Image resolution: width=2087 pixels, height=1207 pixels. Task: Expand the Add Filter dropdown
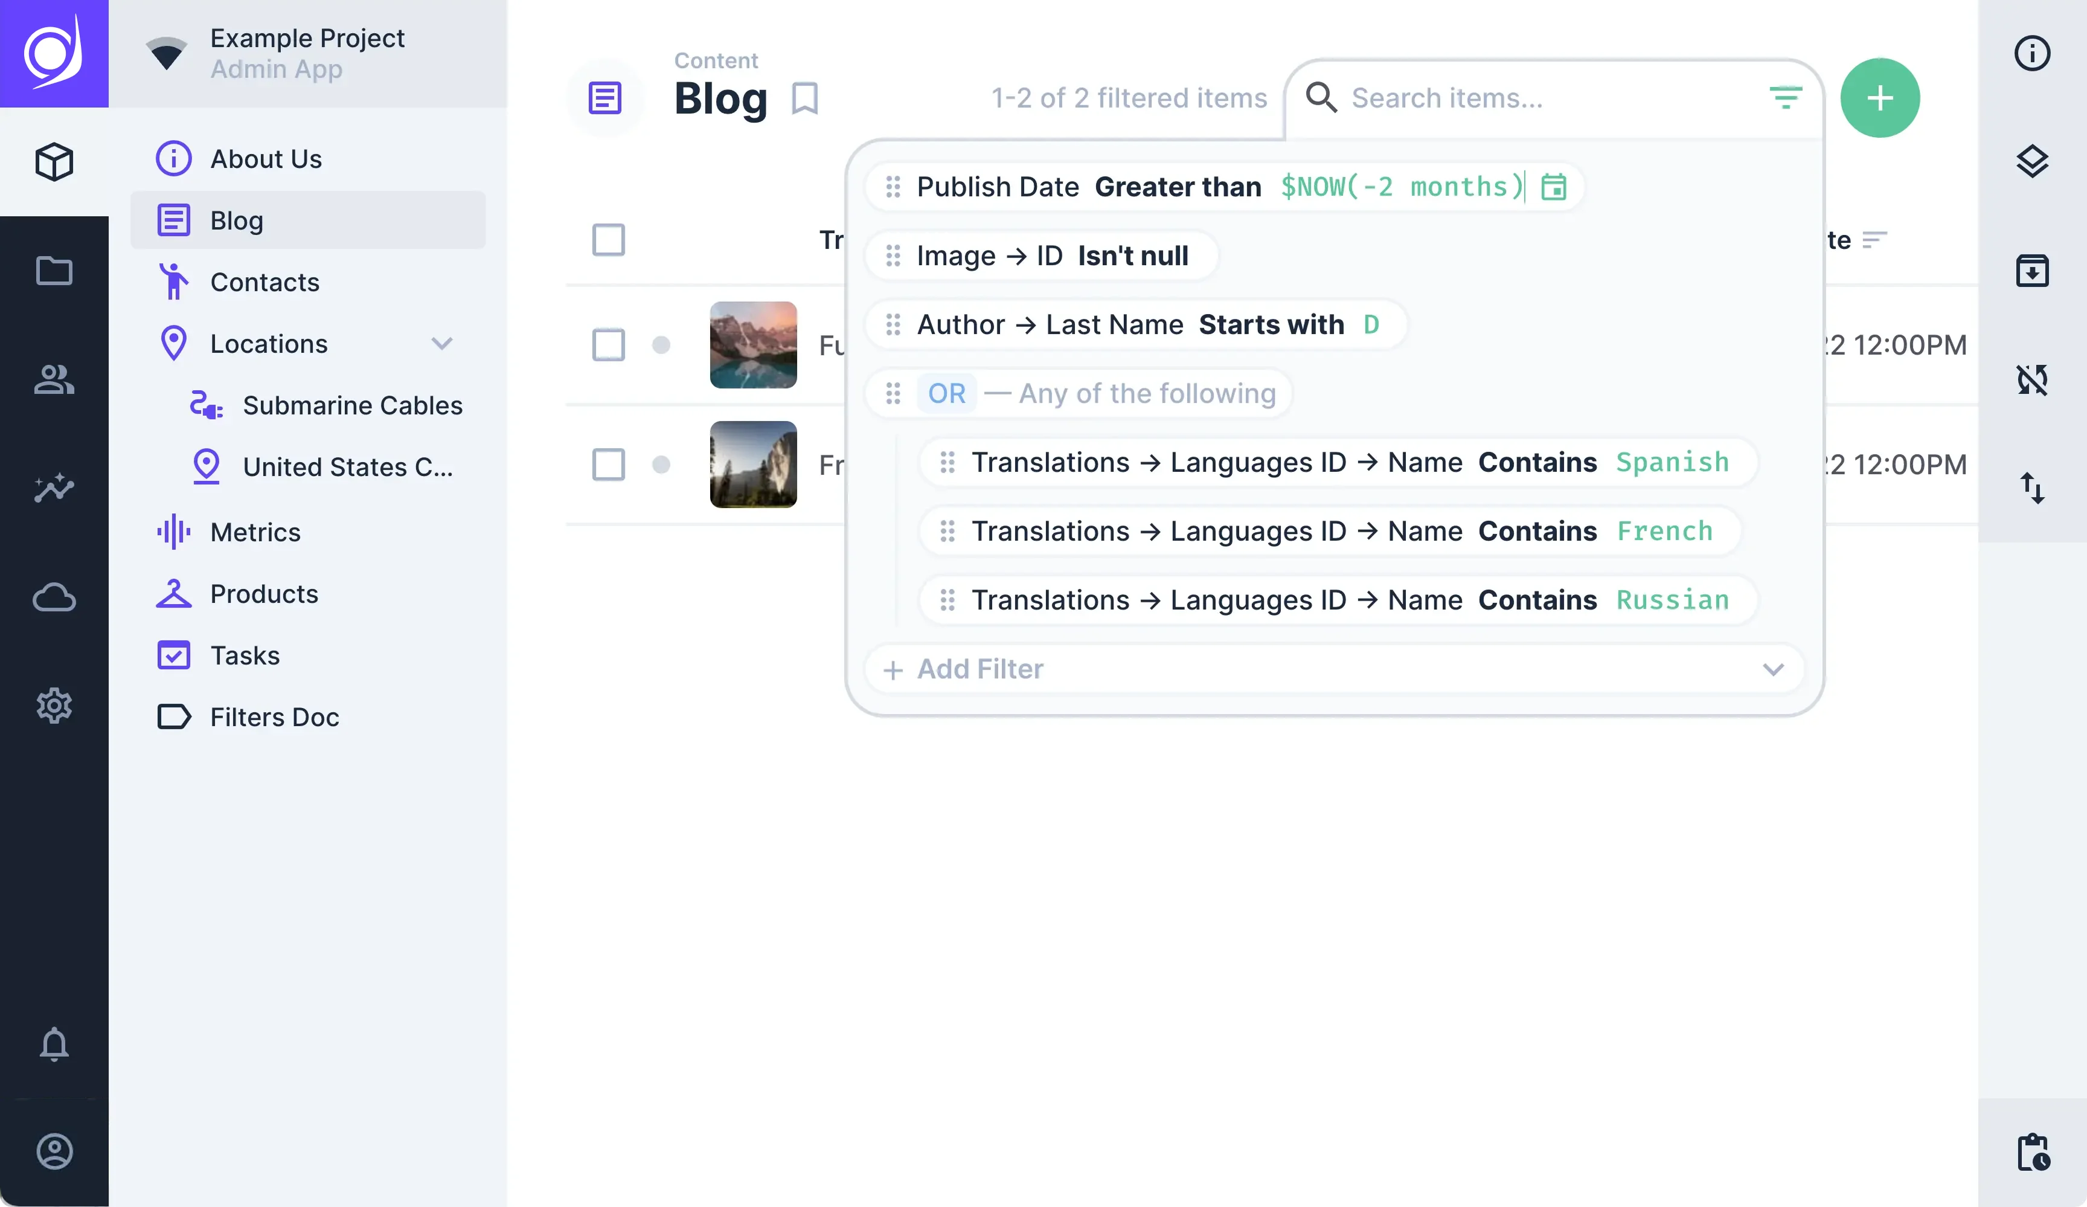coord(1772,669)
